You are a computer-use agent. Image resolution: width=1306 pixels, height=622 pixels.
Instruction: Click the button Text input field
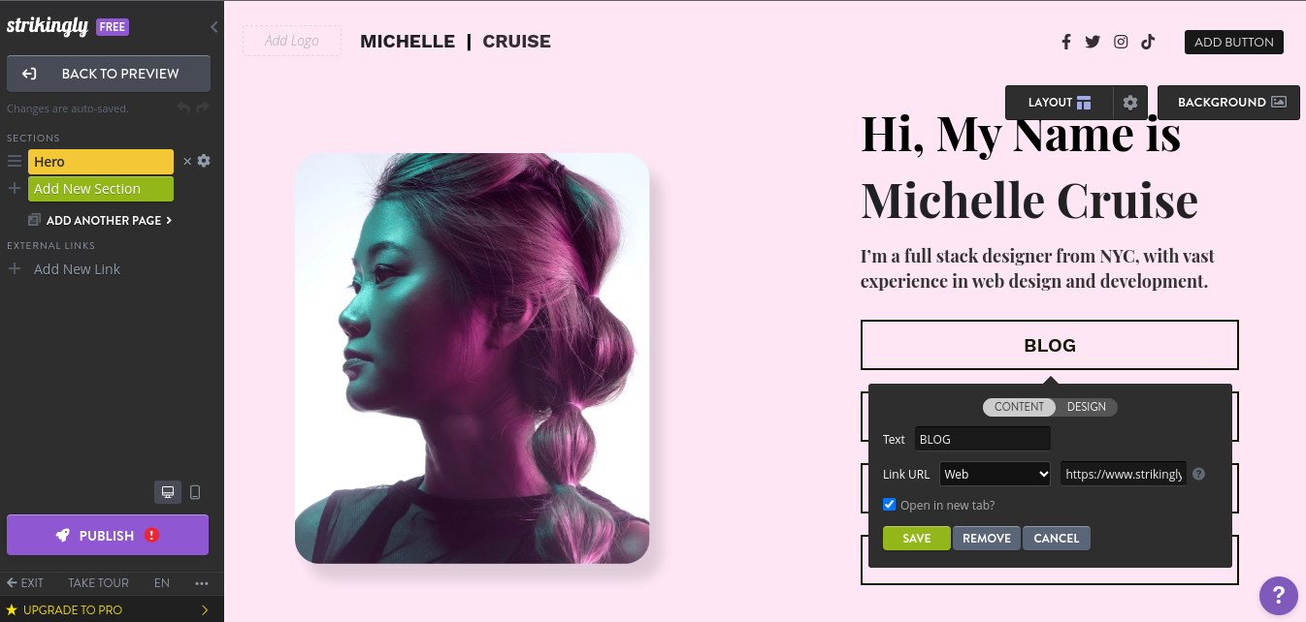(983, 439)
